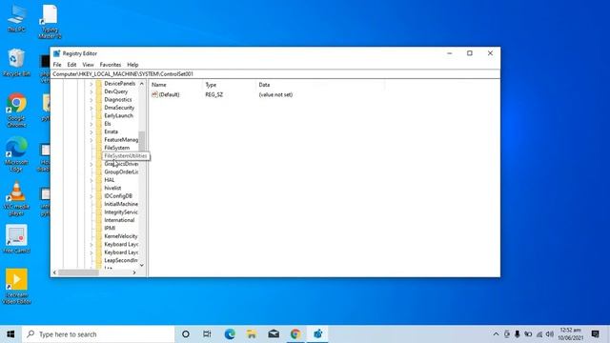Select the Free Cam desktop shortcut

point(16,239)
